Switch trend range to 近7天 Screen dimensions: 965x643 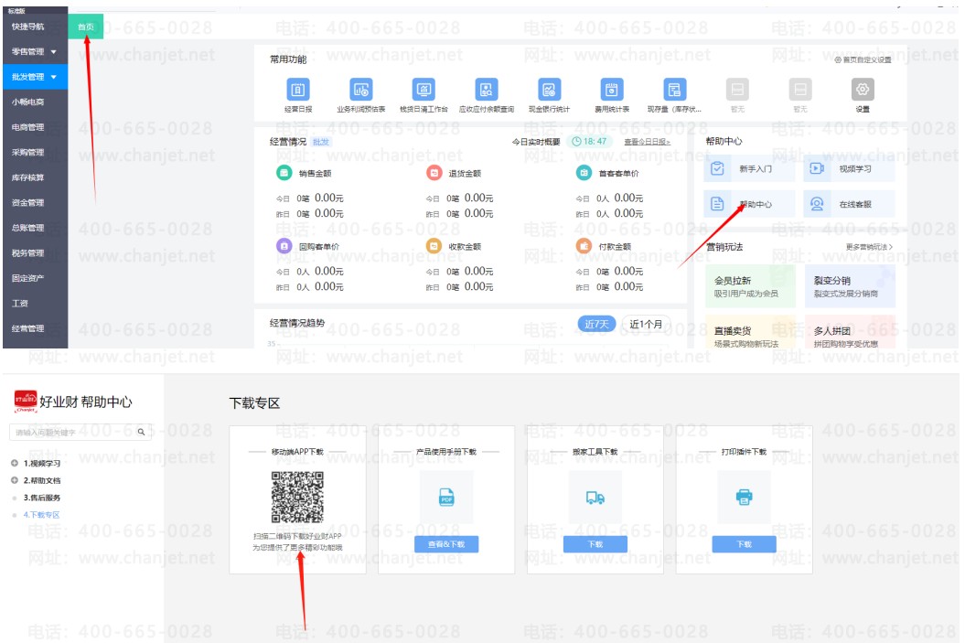596,324
